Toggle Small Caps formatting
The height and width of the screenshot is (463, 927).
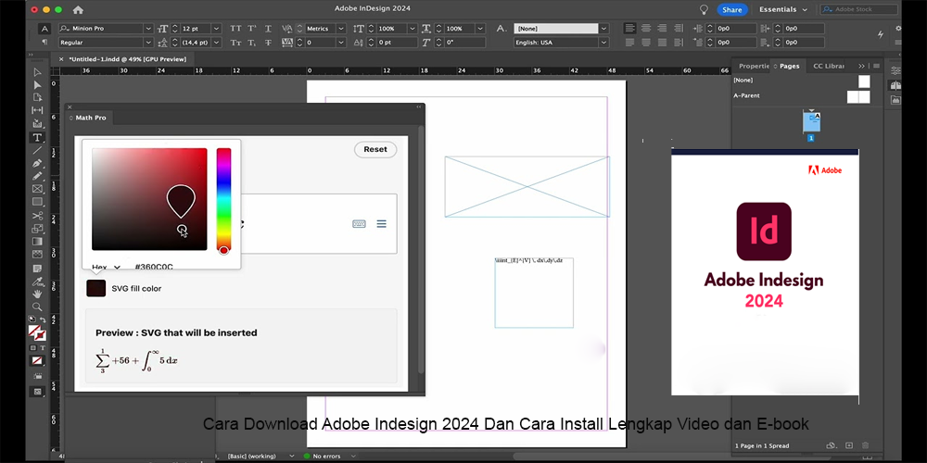[x=235, y=43]
